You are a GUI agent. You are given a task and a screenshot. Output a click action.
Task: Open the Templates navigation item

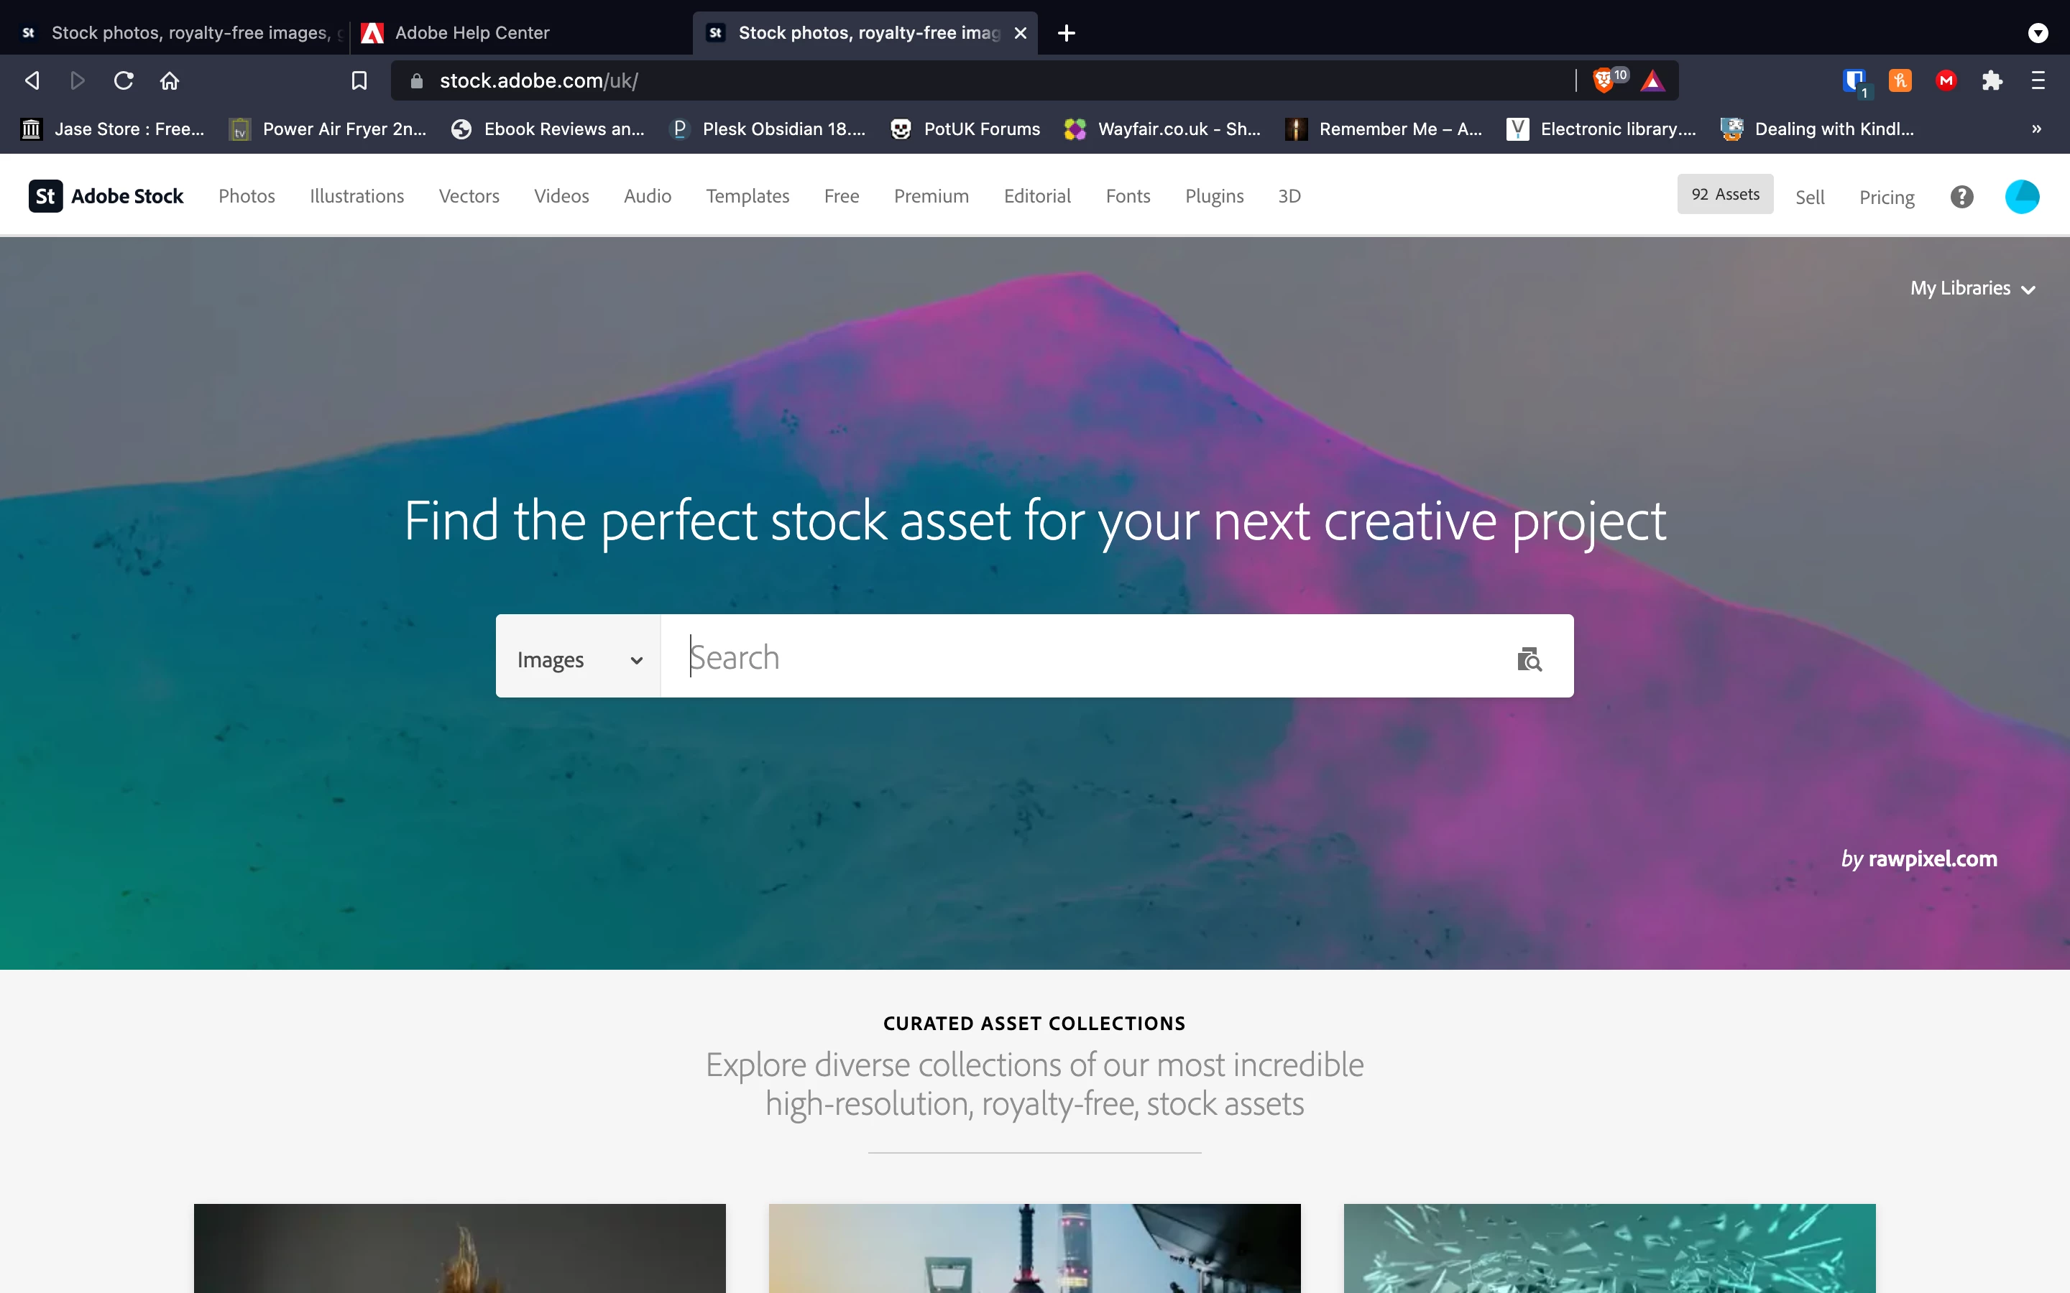tap(747, 196)
